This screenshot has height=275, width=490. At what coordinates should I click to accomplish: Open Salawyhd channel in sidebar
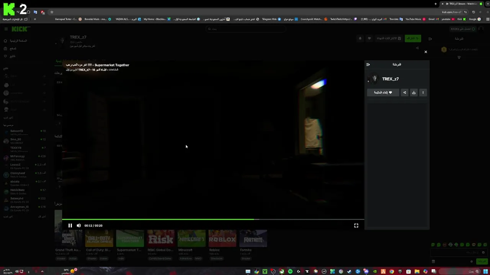pos(24,199)
